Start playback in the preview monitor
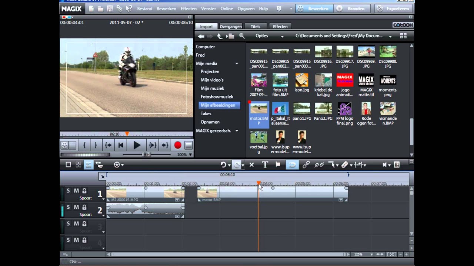Screen dimensions: 474x266 137,145
